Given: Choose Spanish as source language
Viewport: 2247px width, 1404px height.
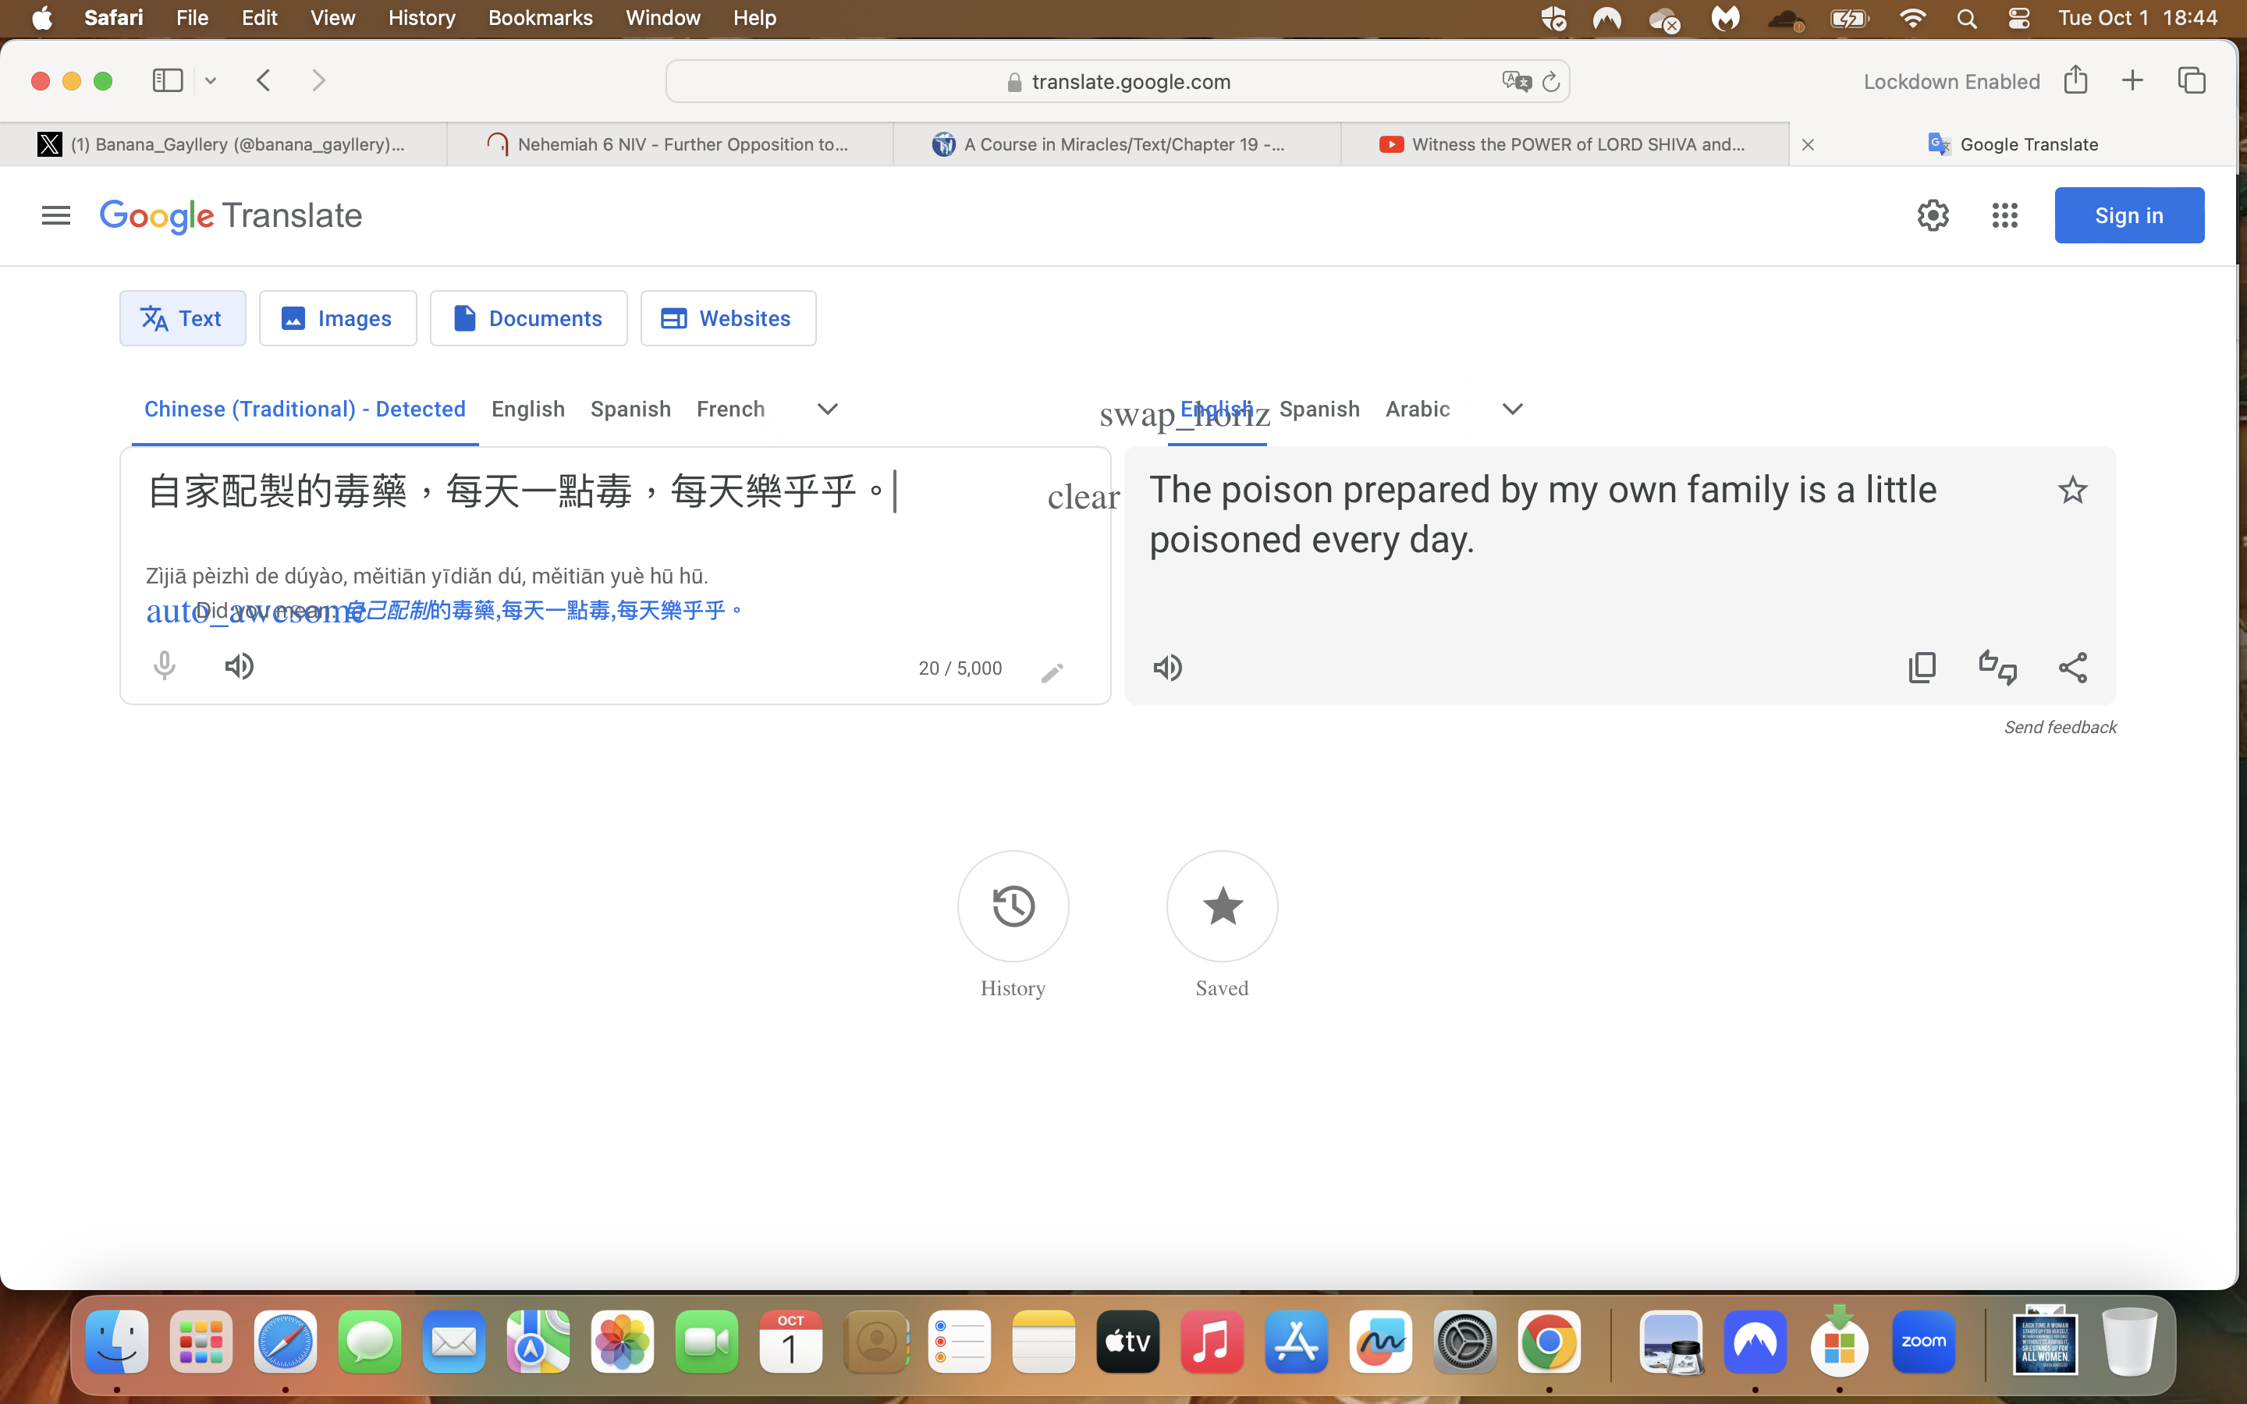Looking at the screenshot, I should click(630, 409).
